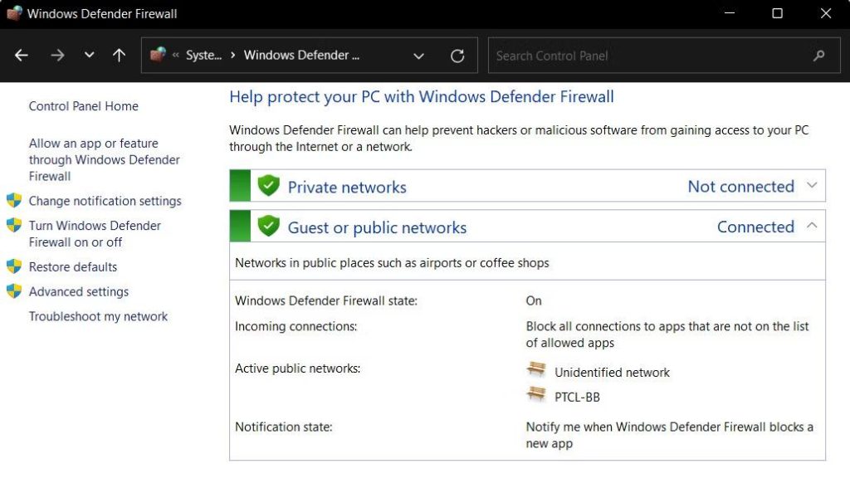850x493 pixels.
Task: Click the 'Windows Defender' breadcrumb in address bar
Action: click(301, 56)
